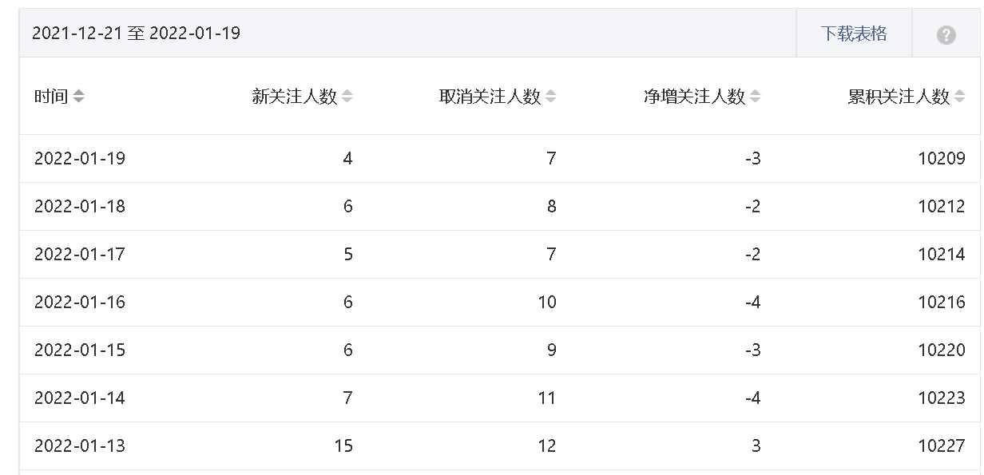Click the 净增关注人数 header label
The width and height of the screenshot is (984, 475).
click(x=695, y=97)
